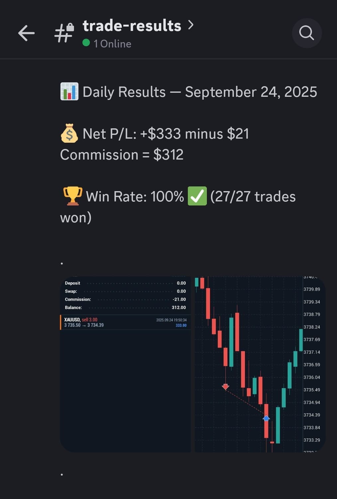
Task: Click the red sell arrow on chart
Action: click(226, 387)
